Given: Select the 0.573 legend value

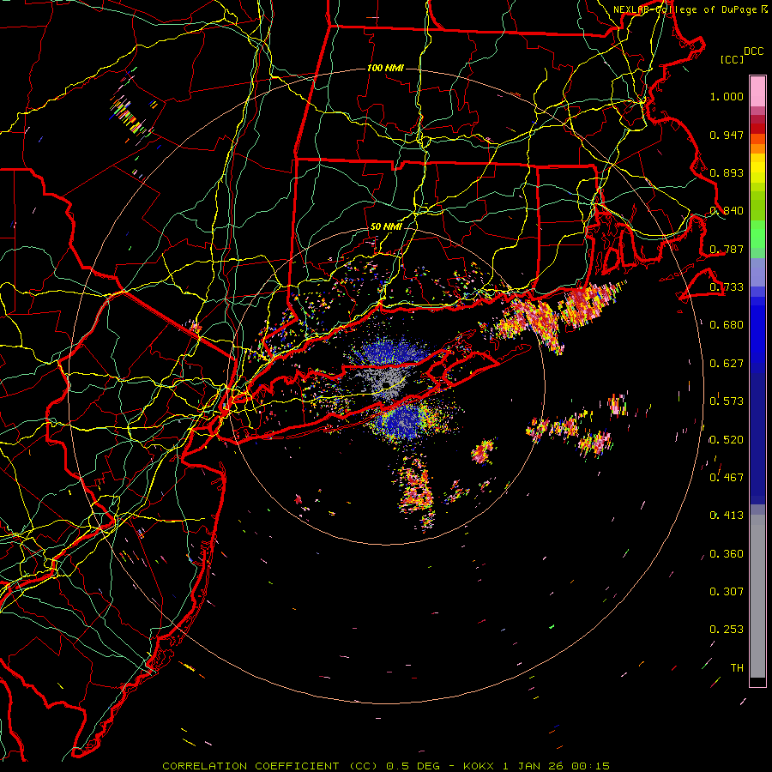Looking at the screenshot, I should [727, 401].
